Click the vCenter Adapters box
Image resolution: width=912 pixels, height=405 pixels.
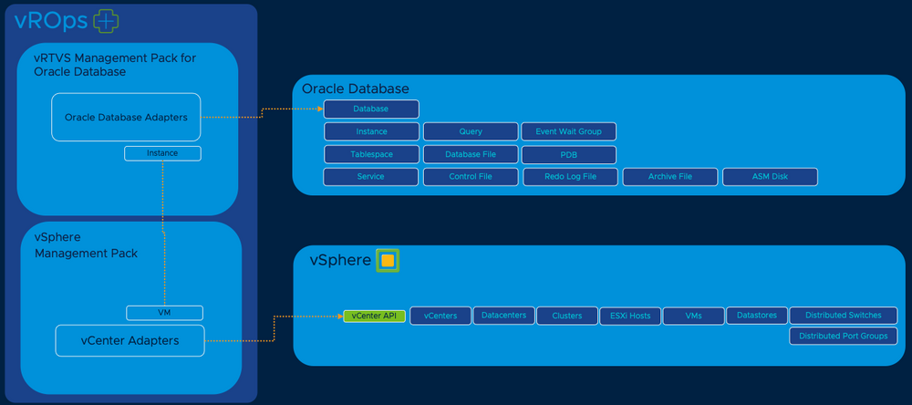(x=130, y=340)
